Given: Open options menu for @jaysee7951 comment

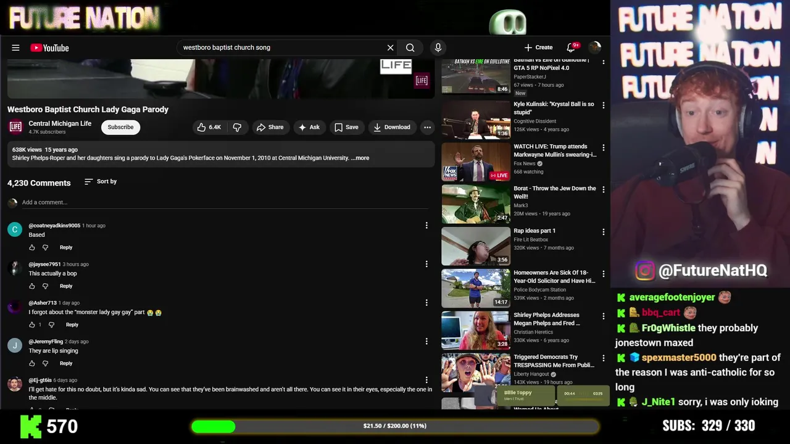Looking at the screenshot, I should click(x=426, y=264).
